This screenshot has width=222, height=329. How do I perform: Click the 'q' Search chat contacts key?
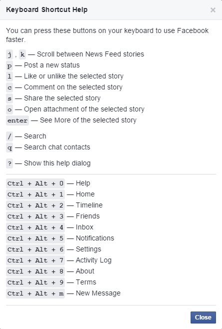[9, 147]
